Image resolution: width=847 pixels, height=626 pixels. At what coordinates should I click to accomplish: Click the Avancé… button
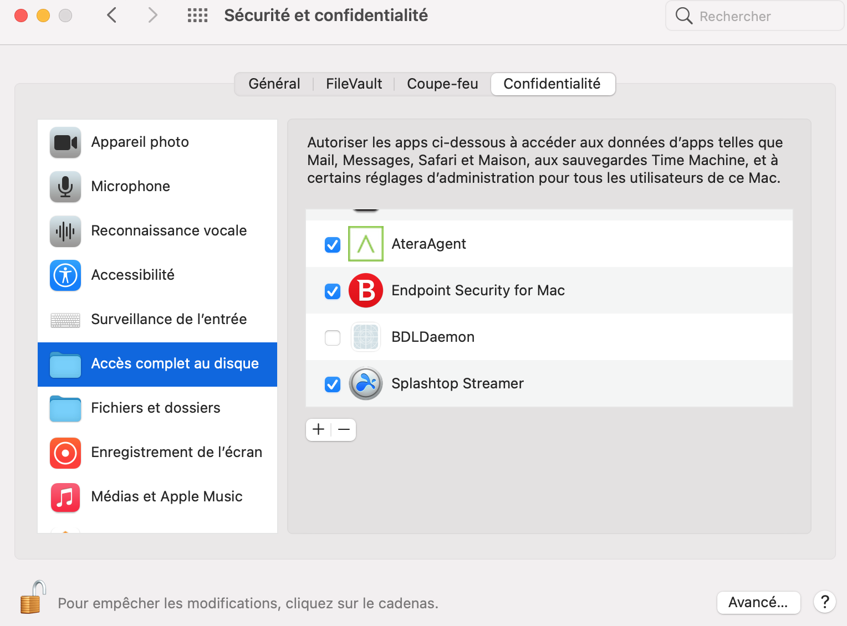pyautogui.click(x=758, y=603)
